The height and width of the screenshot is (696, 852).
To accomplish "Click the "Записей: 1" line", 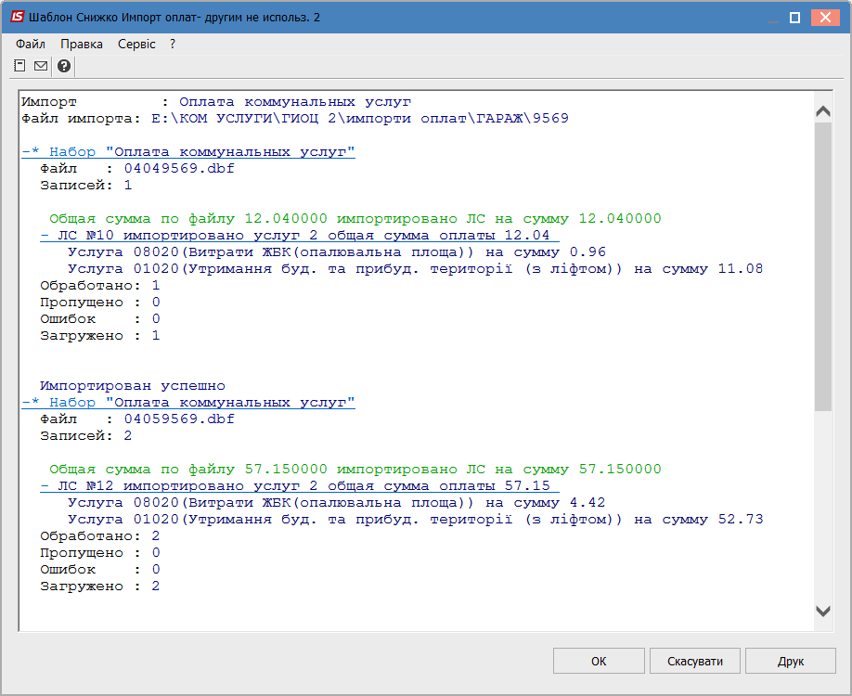I will point(86,186).
